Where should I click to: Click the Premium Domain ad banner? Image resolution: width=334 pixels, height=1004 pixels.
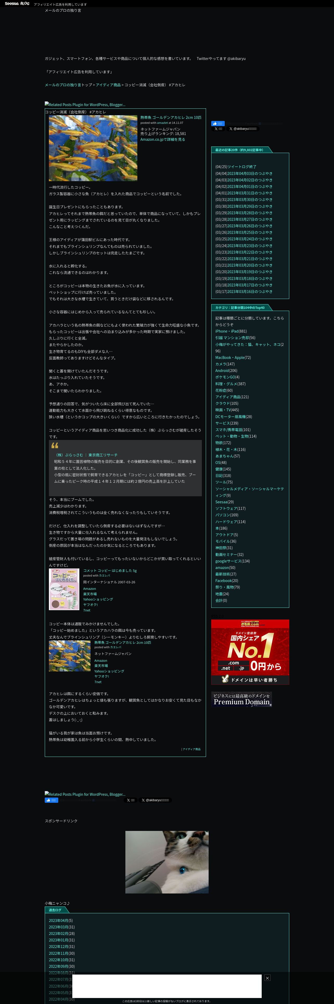click(241, 699)
